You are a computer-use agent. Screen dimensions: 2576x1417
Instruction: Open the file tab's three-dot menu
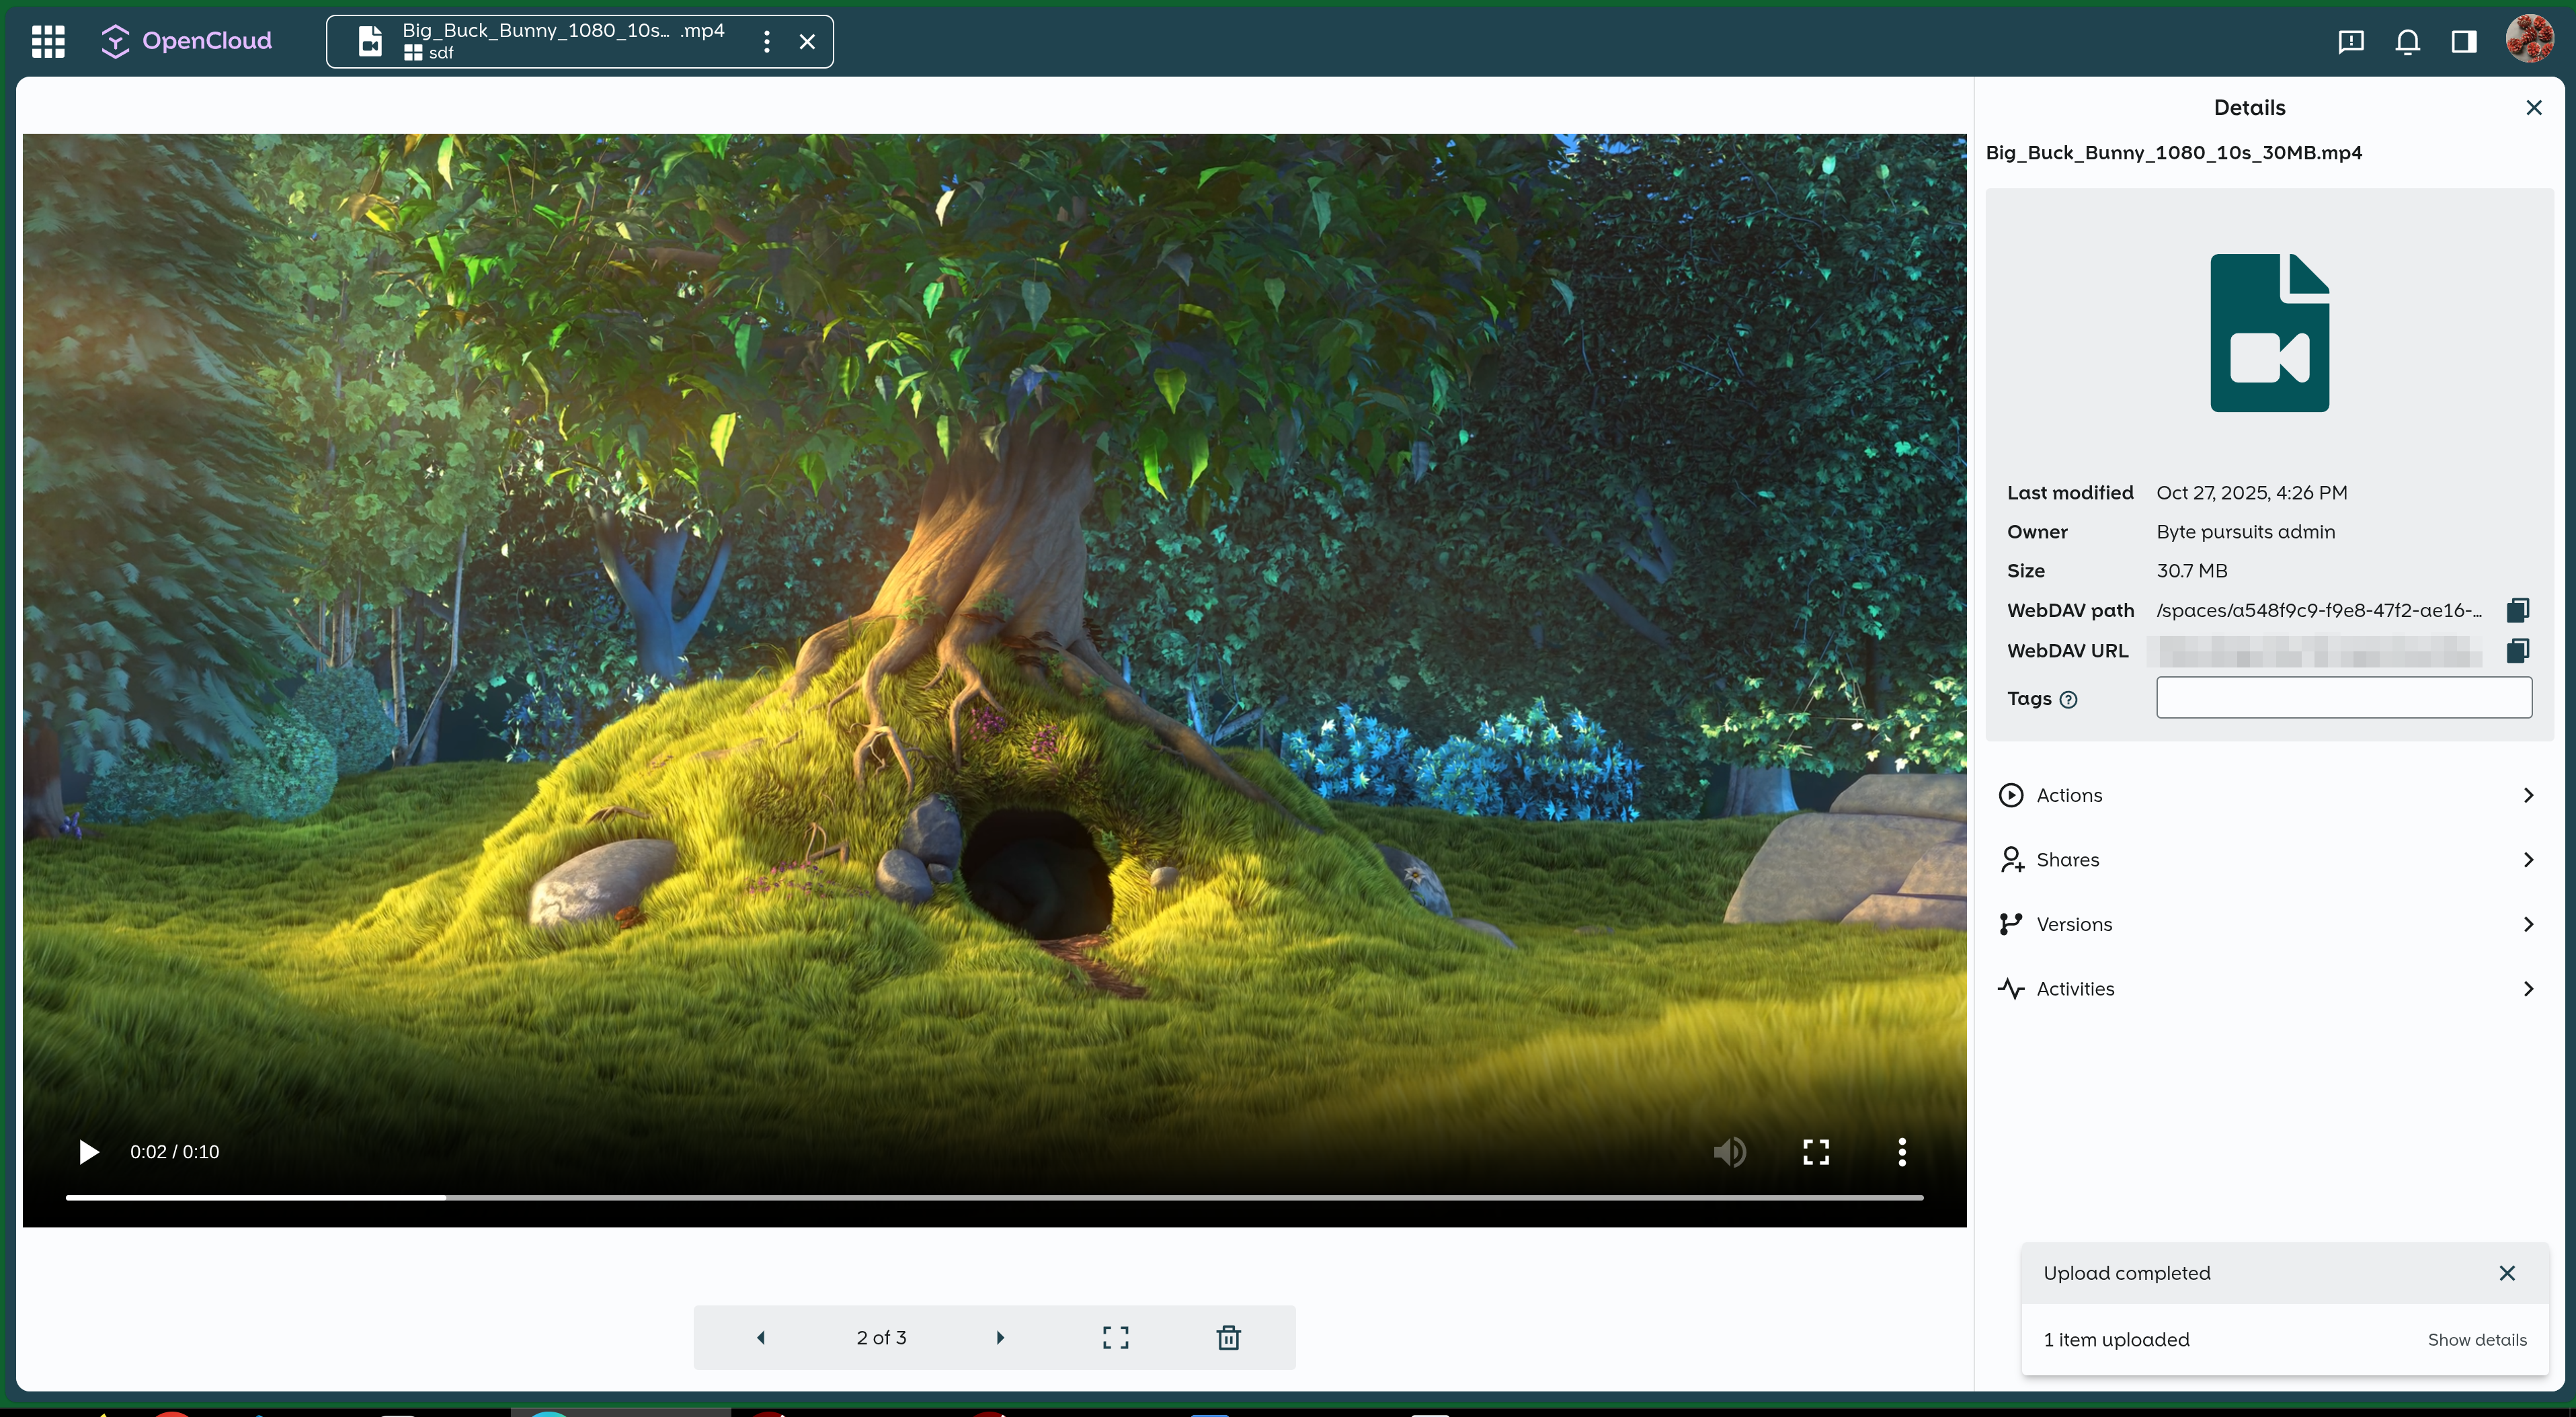point(766,41)
